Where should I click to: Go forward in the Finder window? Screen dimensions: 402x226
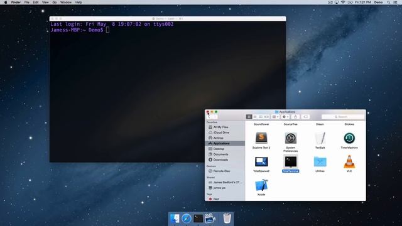215,117
